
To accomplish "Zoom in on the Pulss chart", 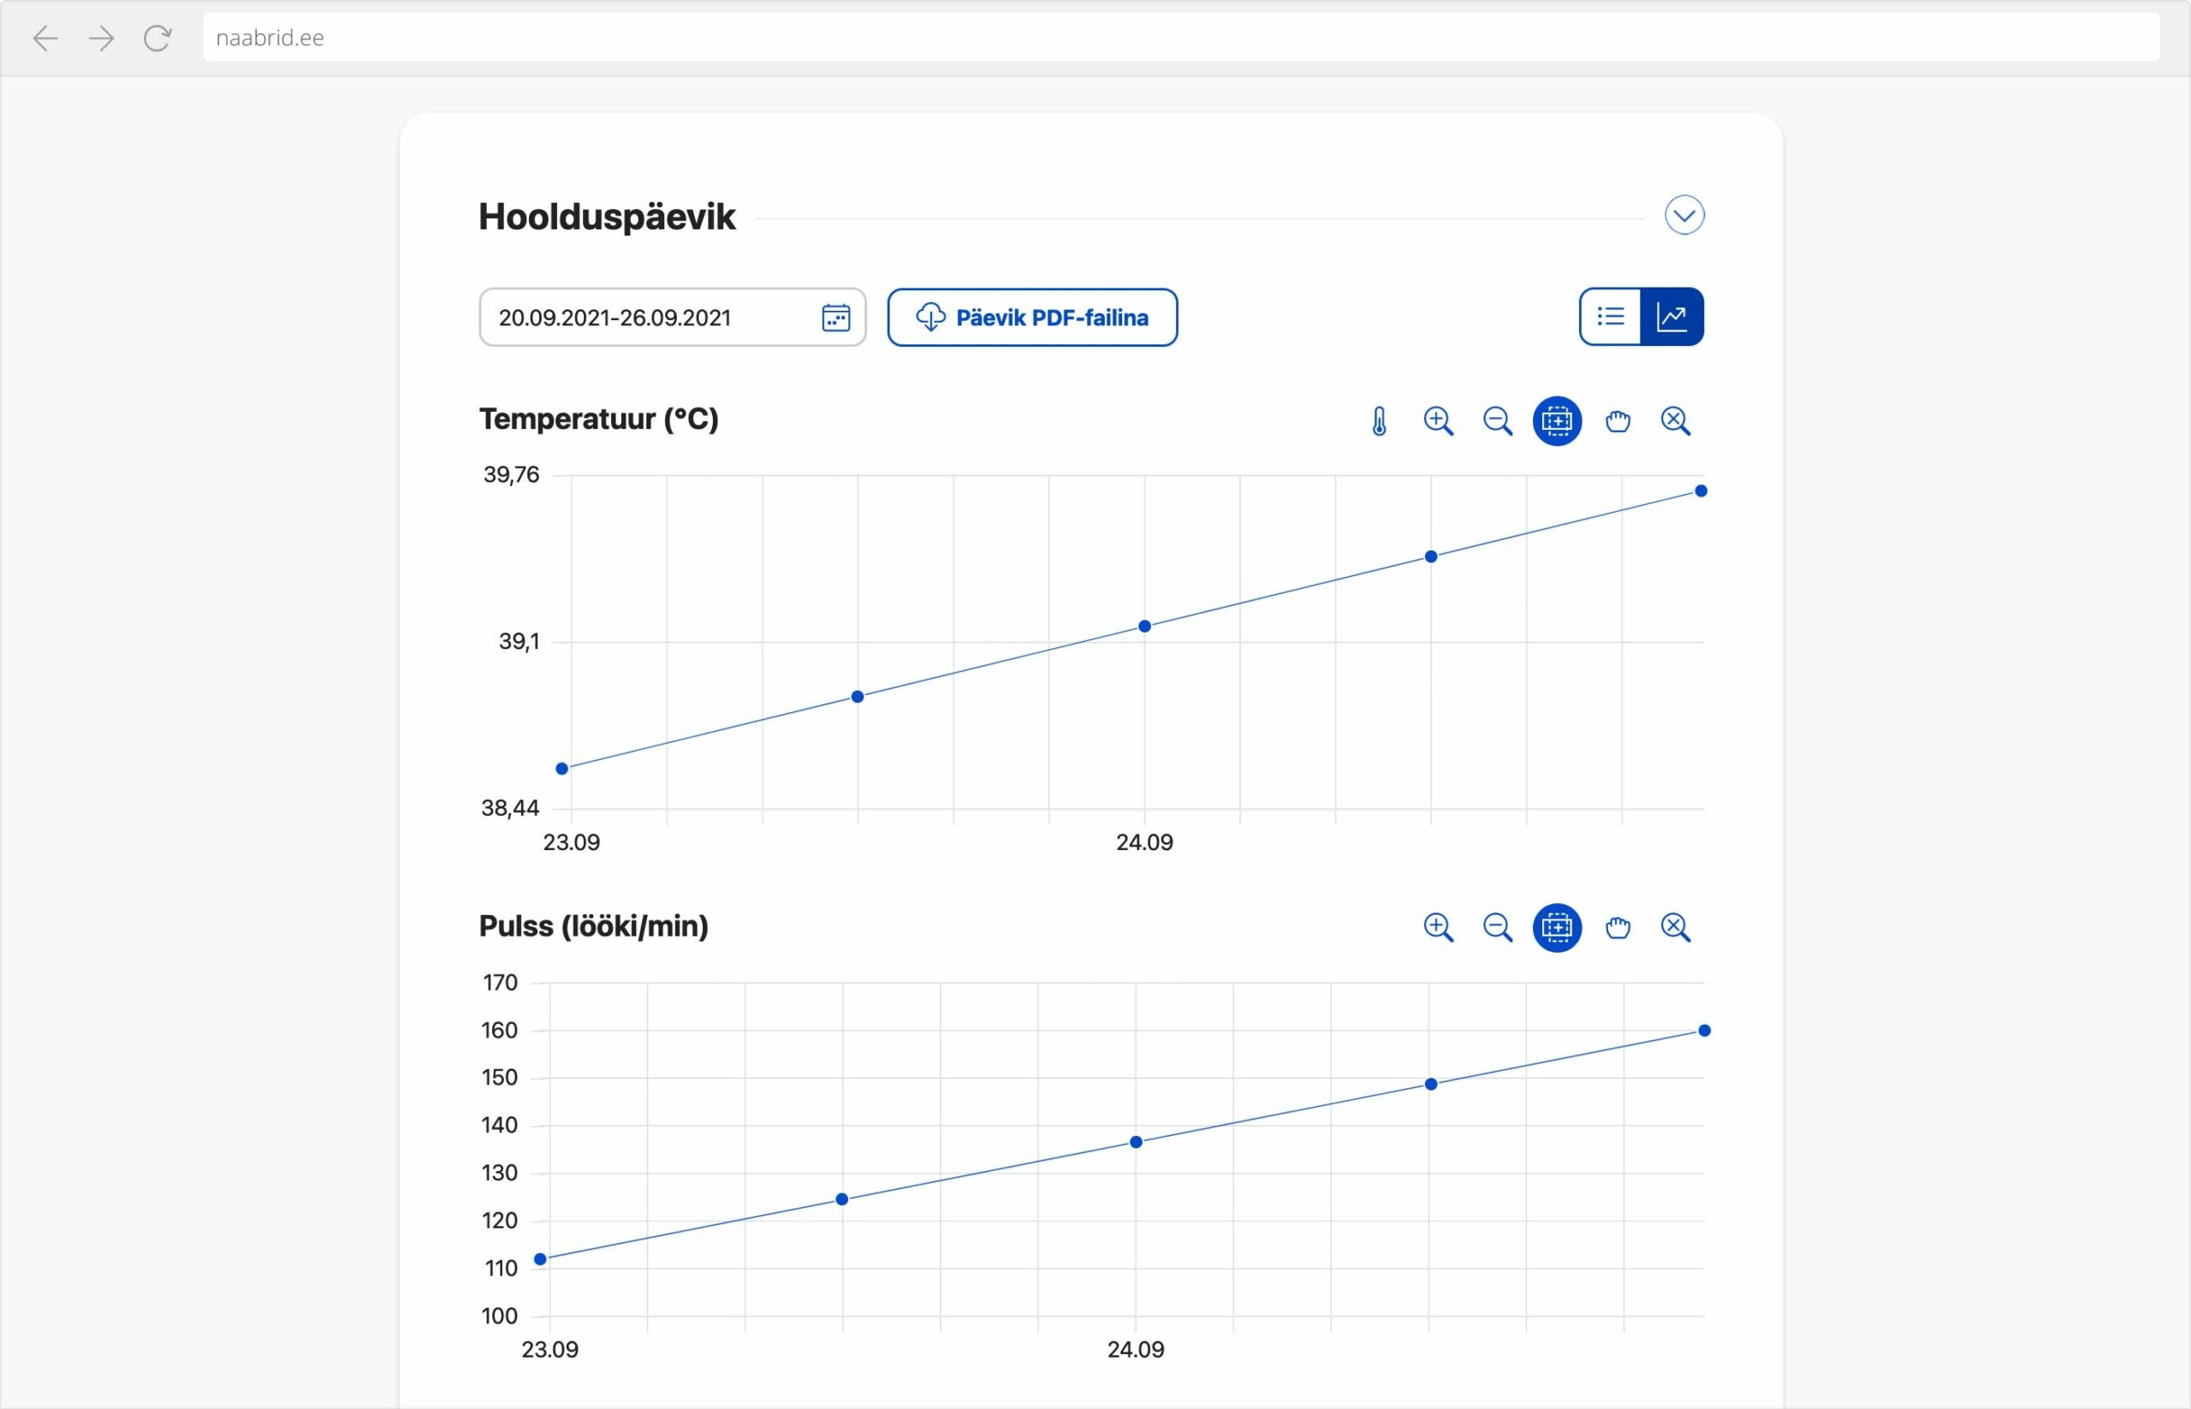I will (x=1437, y=927).
